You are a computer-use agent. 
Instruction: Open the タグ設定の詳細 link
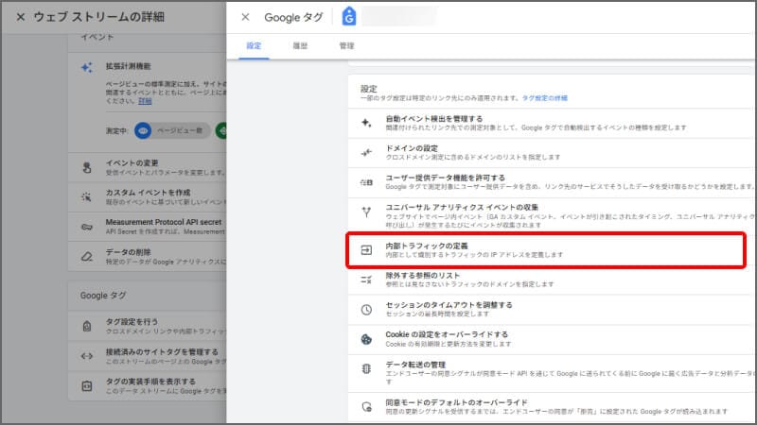544,97
